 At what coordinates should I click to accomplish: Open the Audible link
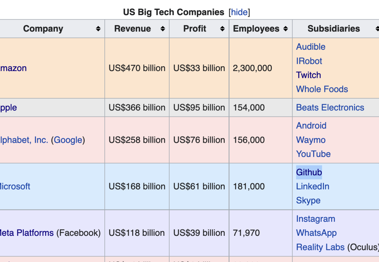[310, 47]
